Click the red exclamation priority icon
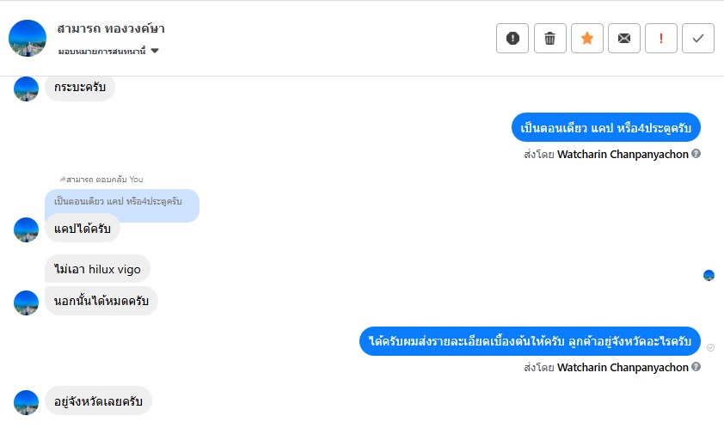The height and width of the screenshot is (434, 724). point(661,38)
